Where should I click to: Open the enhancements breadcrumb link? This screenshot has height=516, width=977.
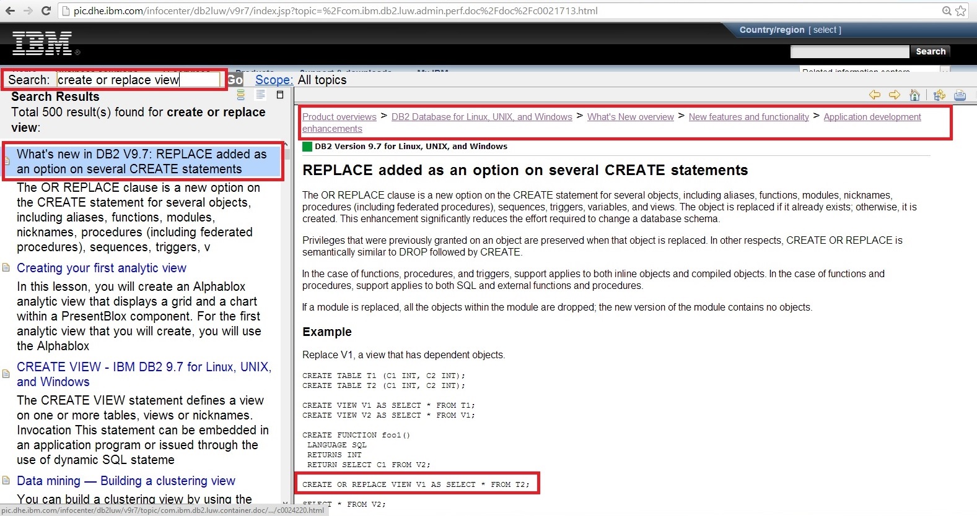coord(332,129)
